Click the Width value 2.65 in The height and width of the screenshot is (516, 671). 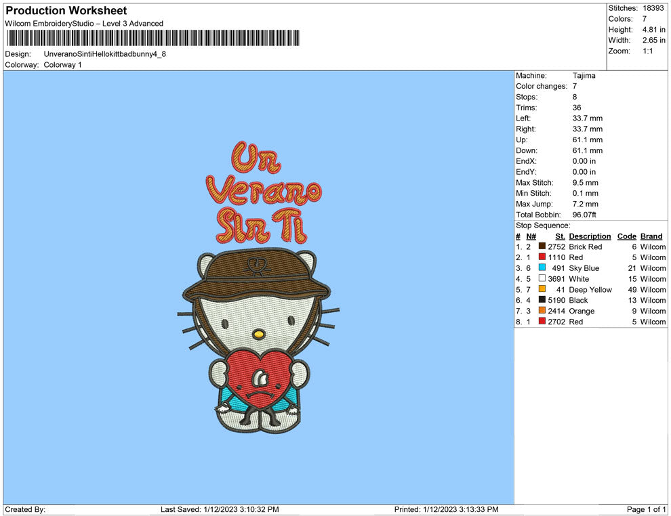653,40
